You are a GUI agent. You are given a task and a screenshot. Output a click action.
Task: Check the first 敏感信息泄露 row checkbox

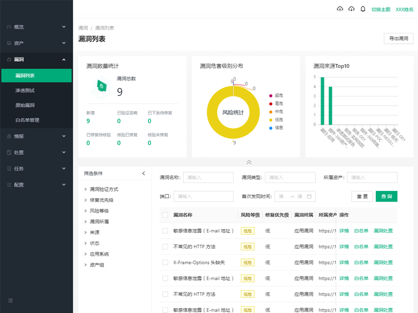point(165,231)
